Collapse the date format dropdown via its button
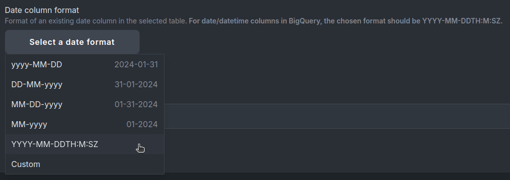 point(72,42)
